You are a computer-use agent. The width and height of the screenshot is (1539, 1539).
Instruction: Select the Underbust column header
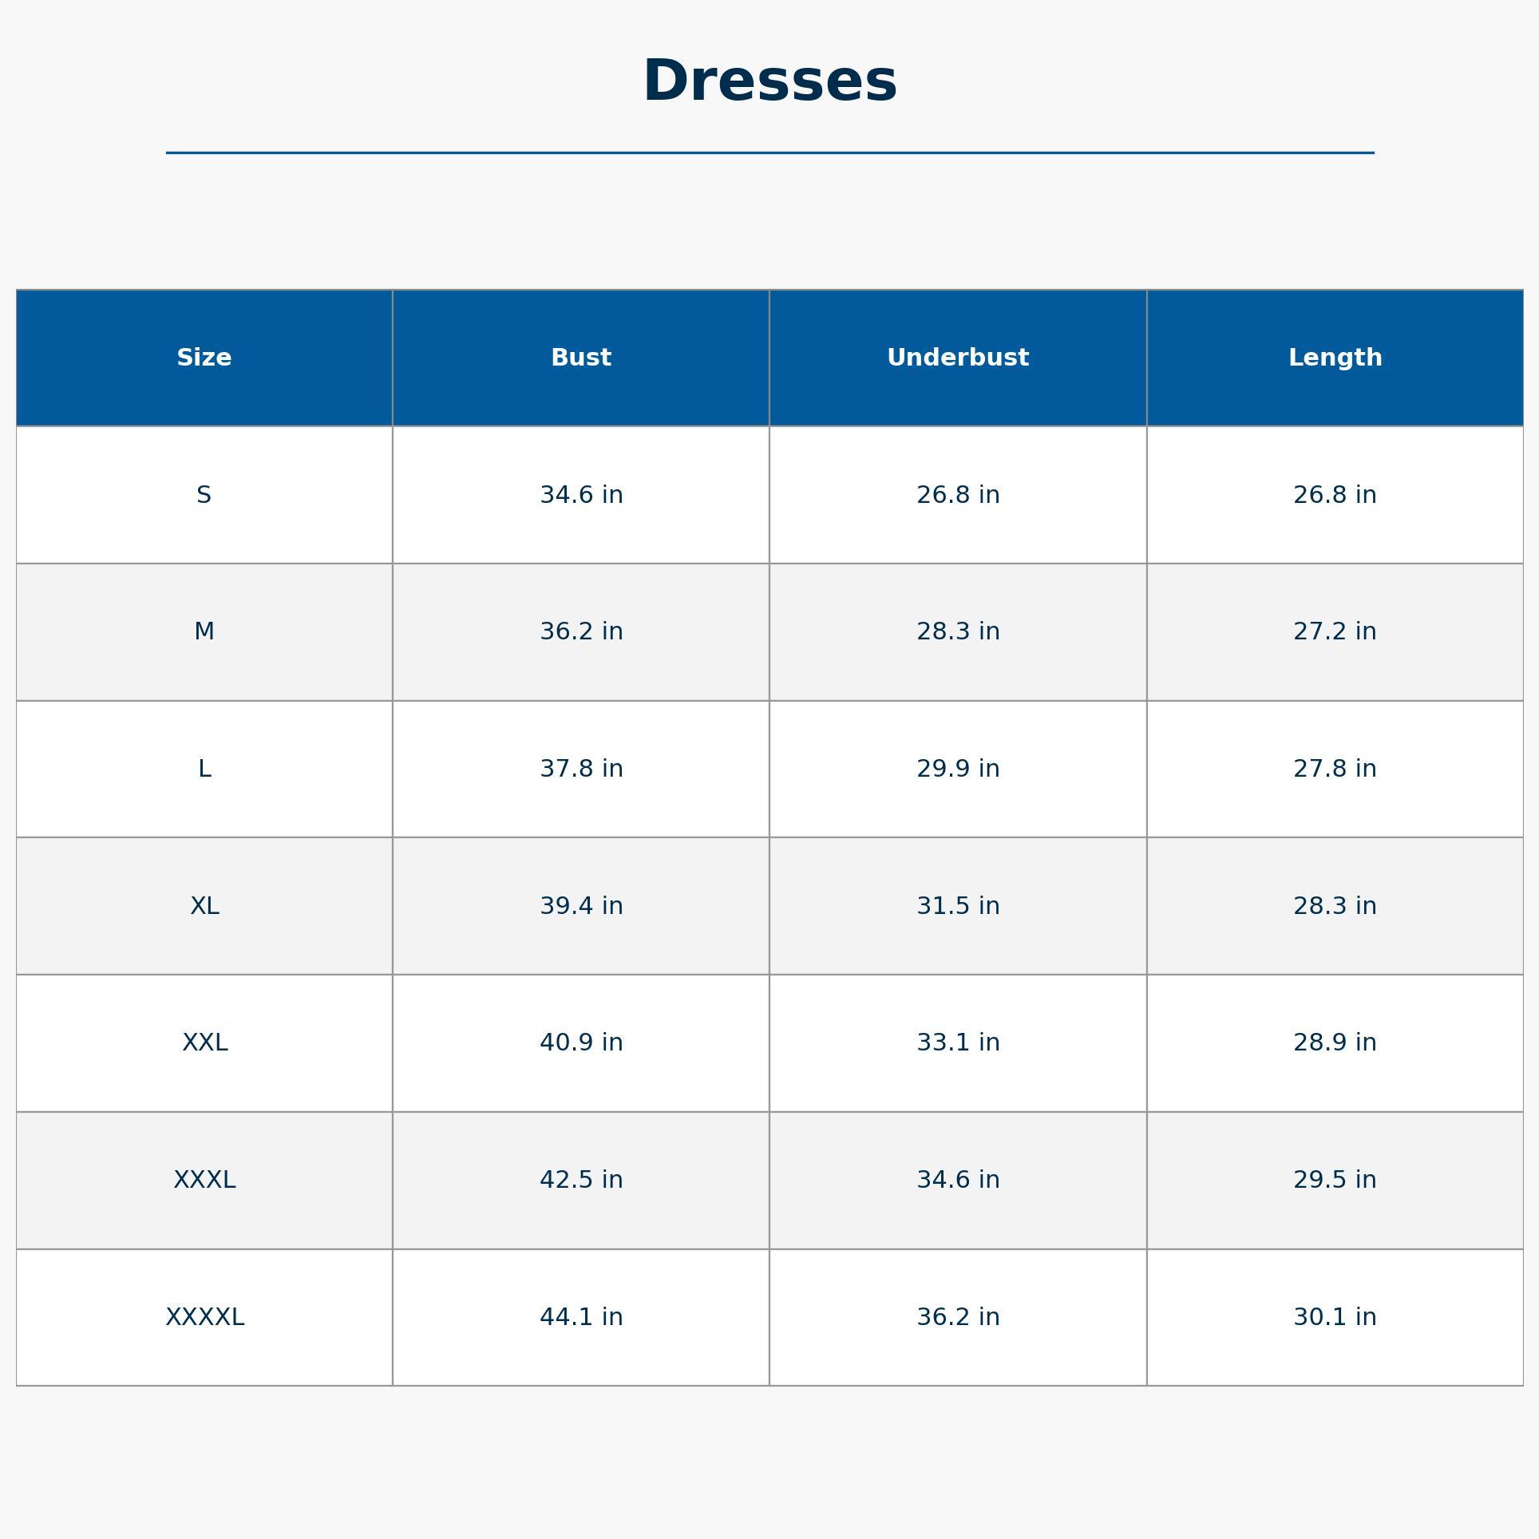[x=958, y=358]
